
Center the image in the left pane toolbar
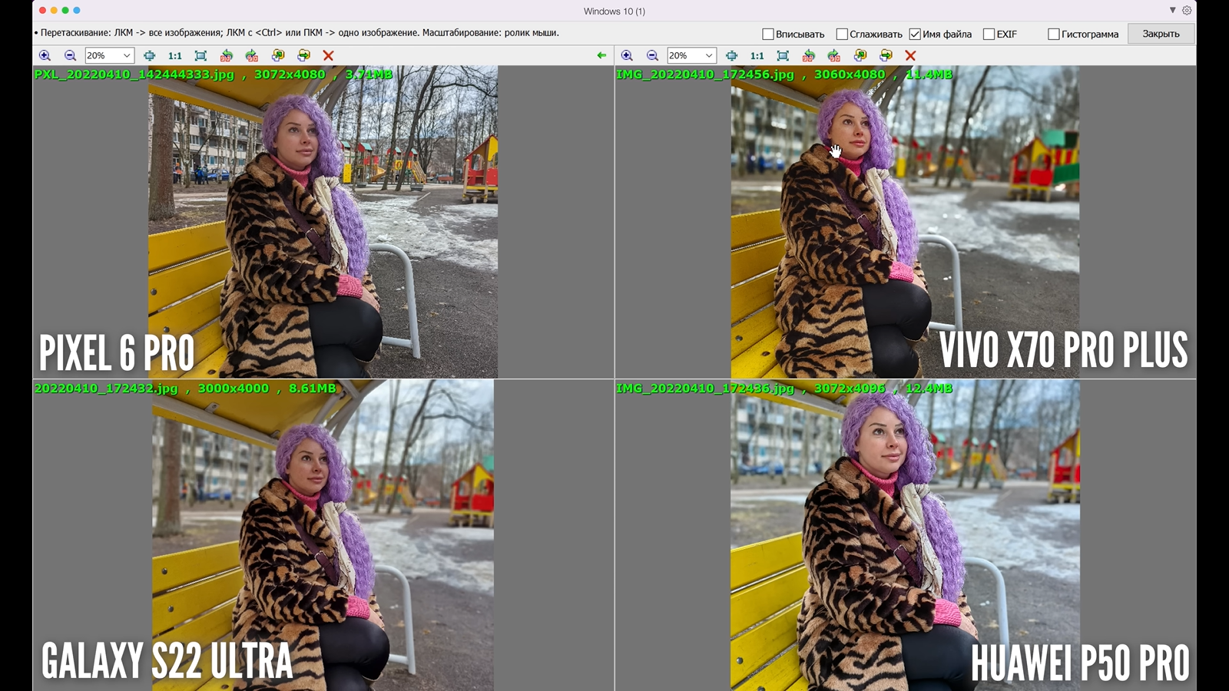(149, 55)
